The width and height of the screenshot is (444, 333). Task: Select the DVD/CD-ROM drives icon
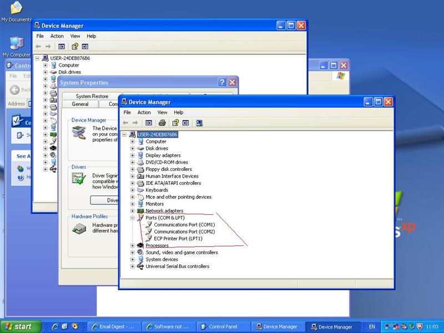point(140,162)
